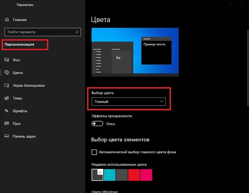The image size is (249, 193).
Task: Click the Пример текста sample text
Action: point(154,44)
